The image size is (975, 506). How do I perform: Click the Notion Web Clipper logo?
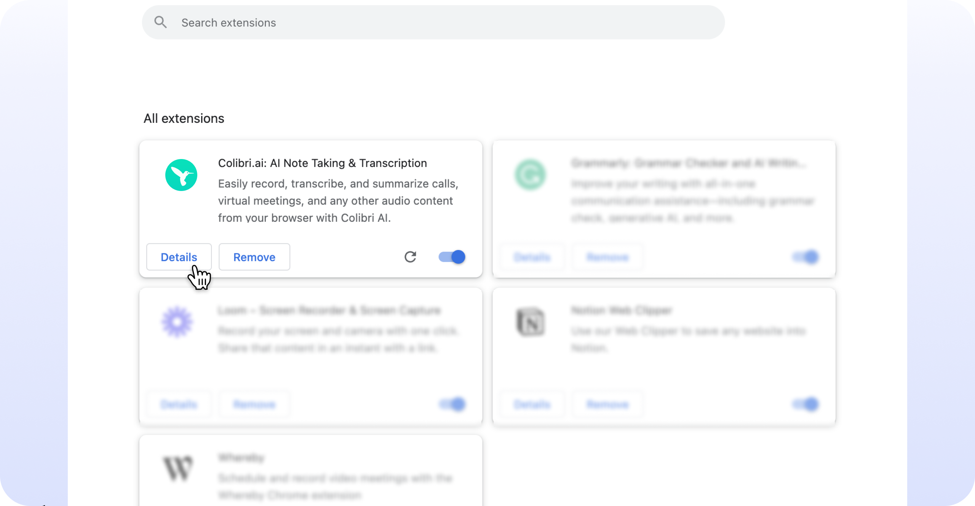click(x=531, y=322)
